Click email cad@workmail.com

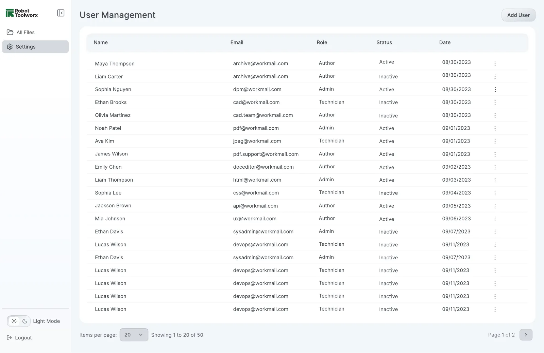pos(256,102)
